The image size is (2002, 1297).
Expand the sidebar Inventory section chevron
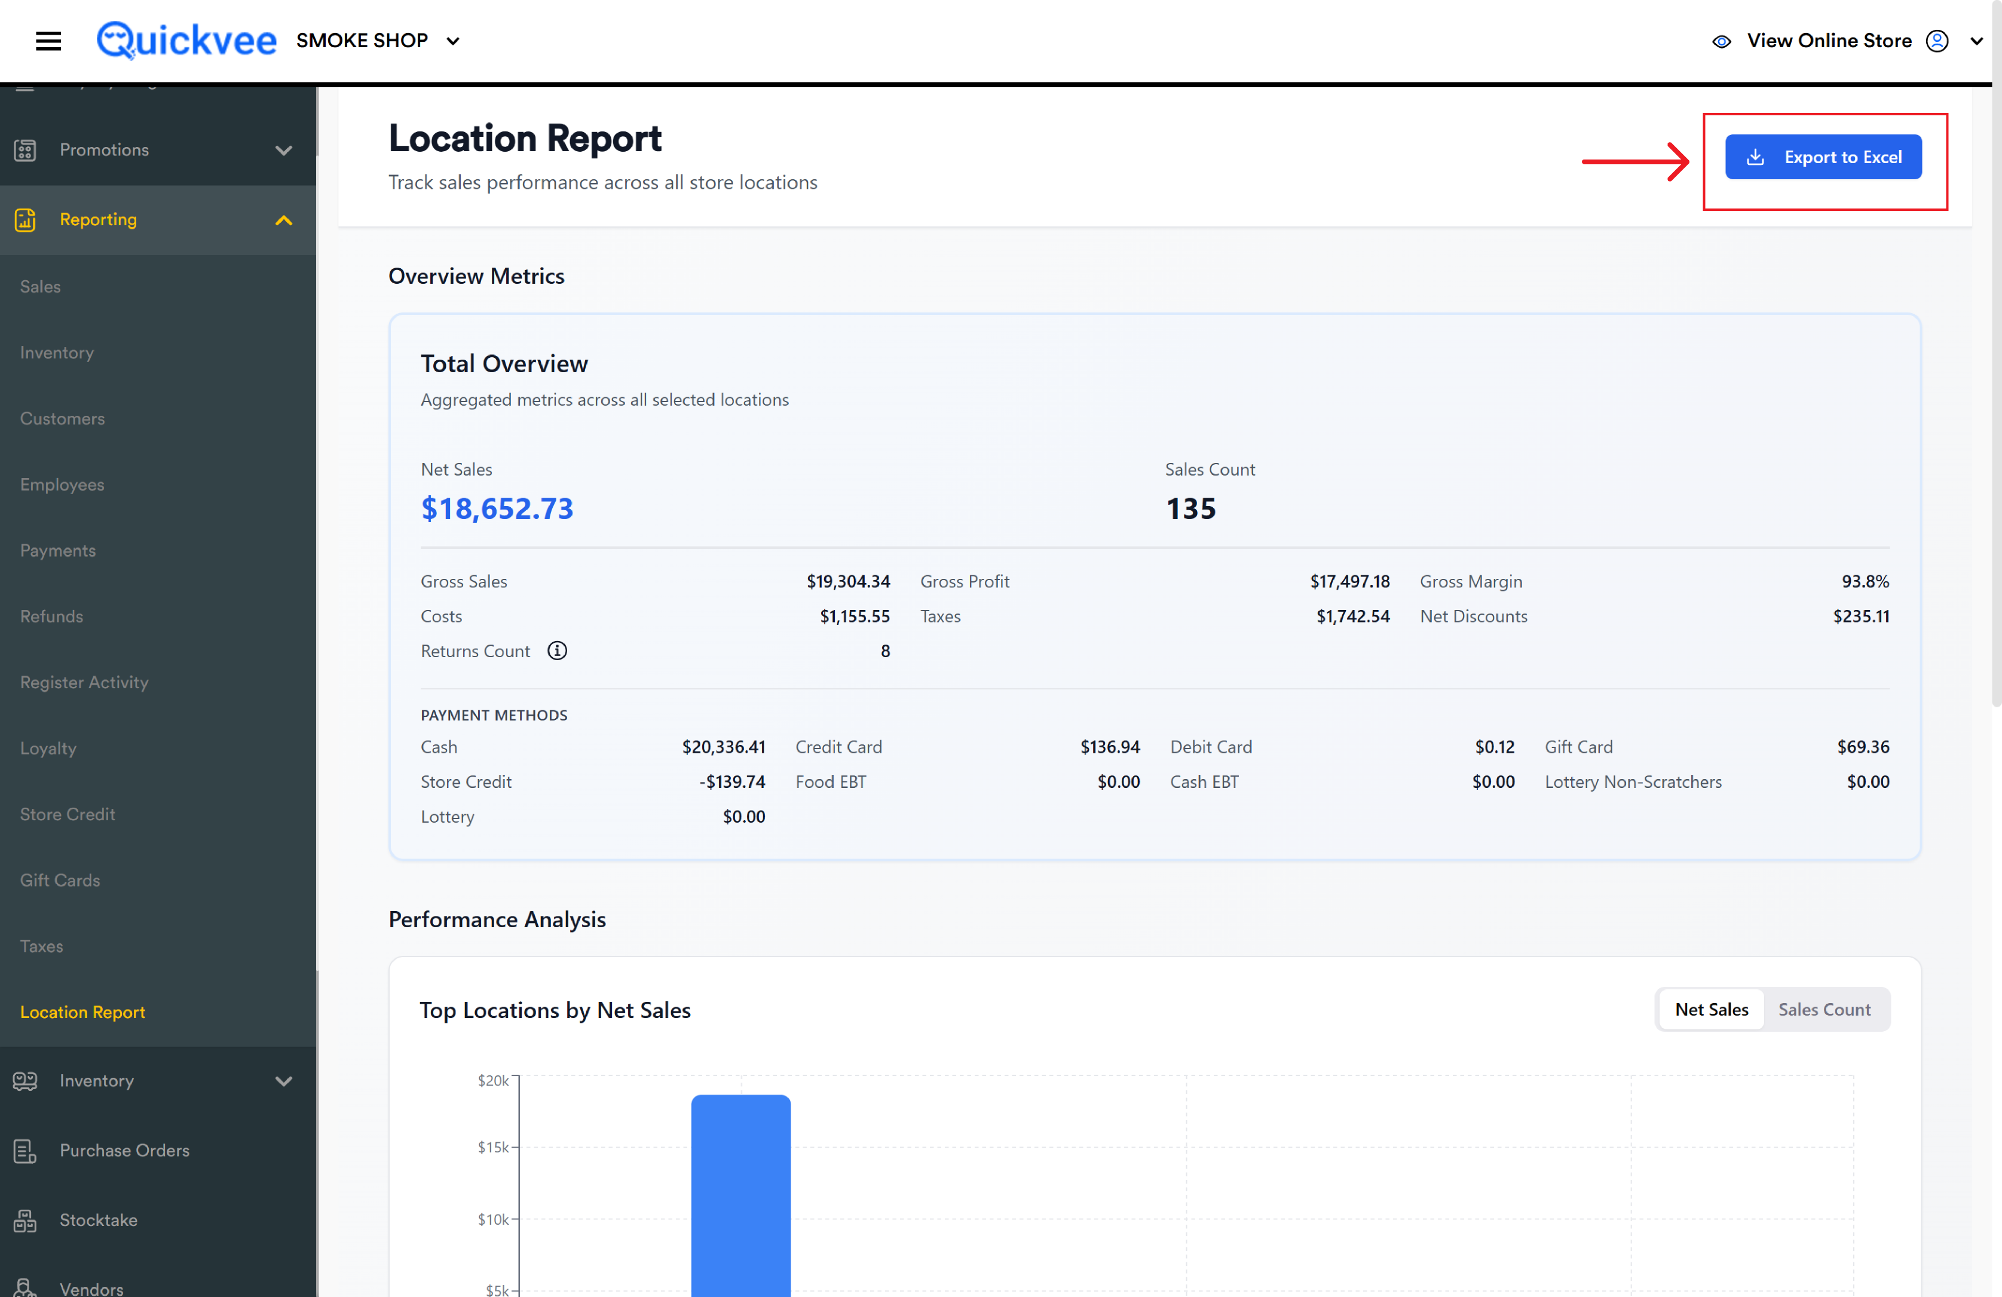(x=283, y=1082)
